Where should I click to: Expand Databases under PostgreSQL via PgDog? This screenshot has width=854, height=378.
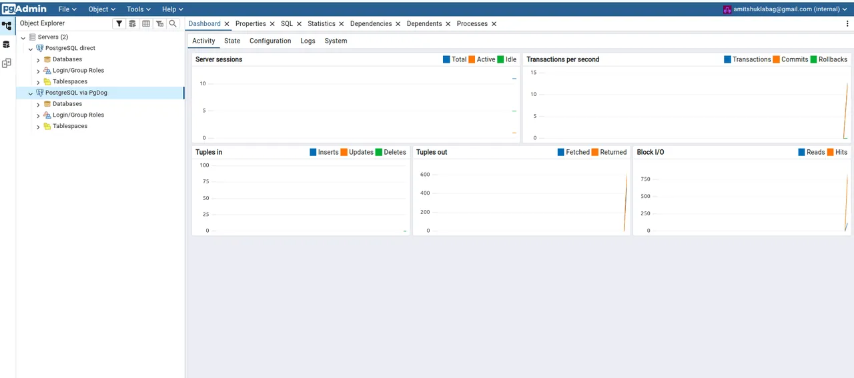coord(38,105)
